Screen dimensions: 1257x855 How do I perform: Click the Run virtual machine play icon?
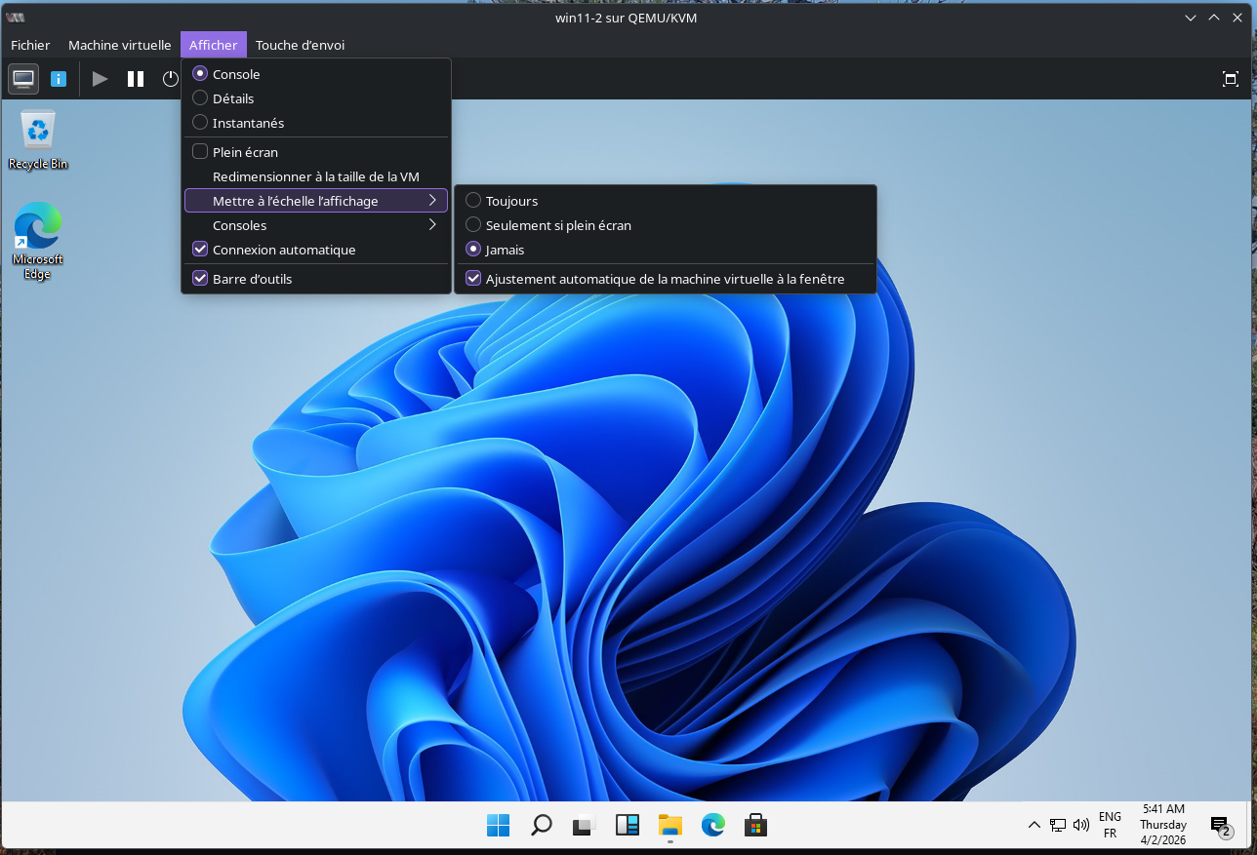100,79
